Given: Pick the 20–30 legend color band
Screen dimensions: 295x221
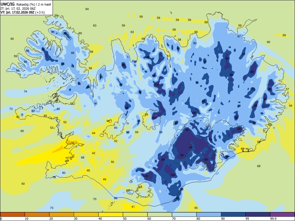Looking at the screenshot, I should [62, 215].
